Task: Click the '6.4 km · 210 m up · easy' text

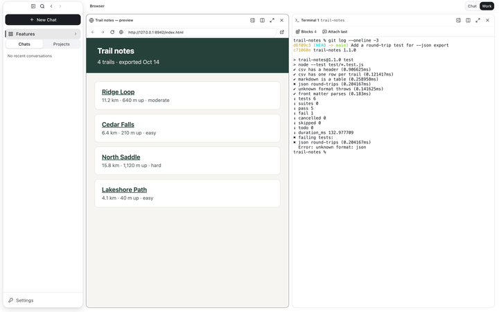Action: pos(129,132)
